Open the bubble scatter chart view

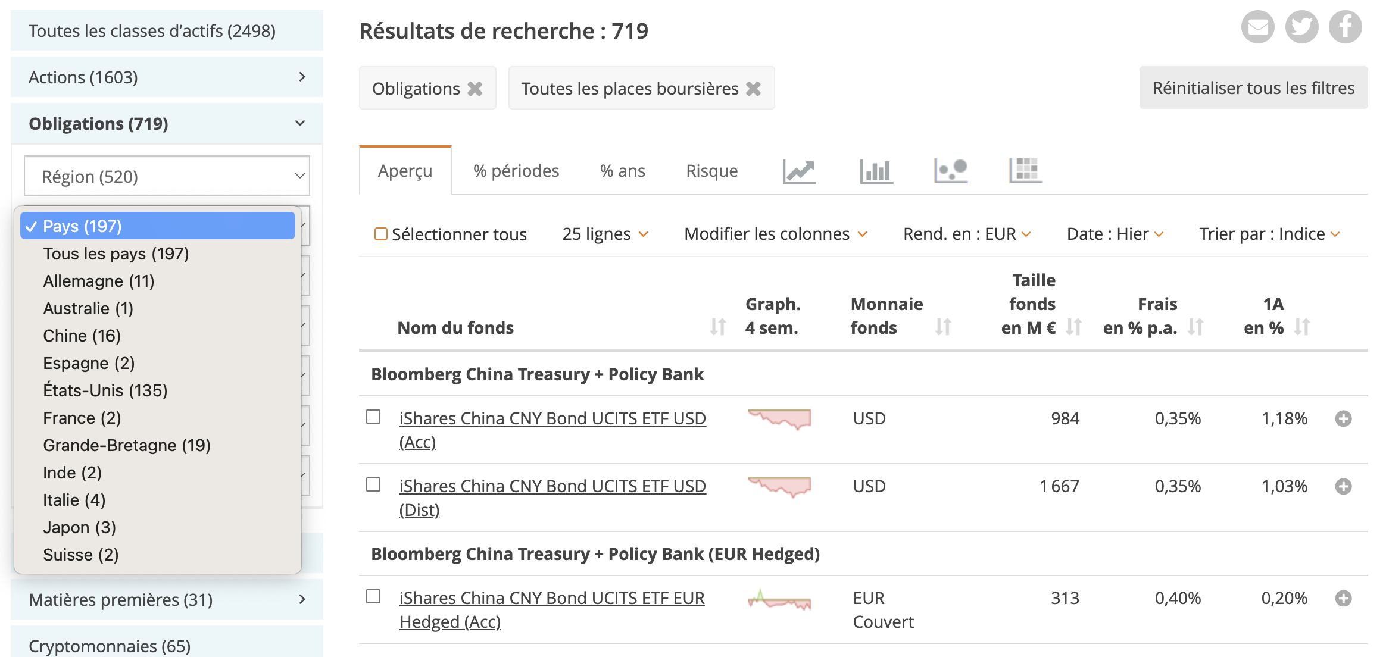click(950, 171)
